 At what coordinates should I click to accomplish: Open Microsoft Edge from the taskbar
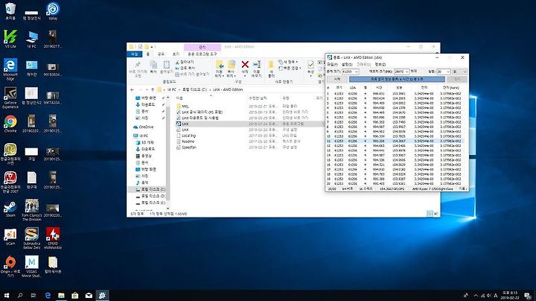48,295
